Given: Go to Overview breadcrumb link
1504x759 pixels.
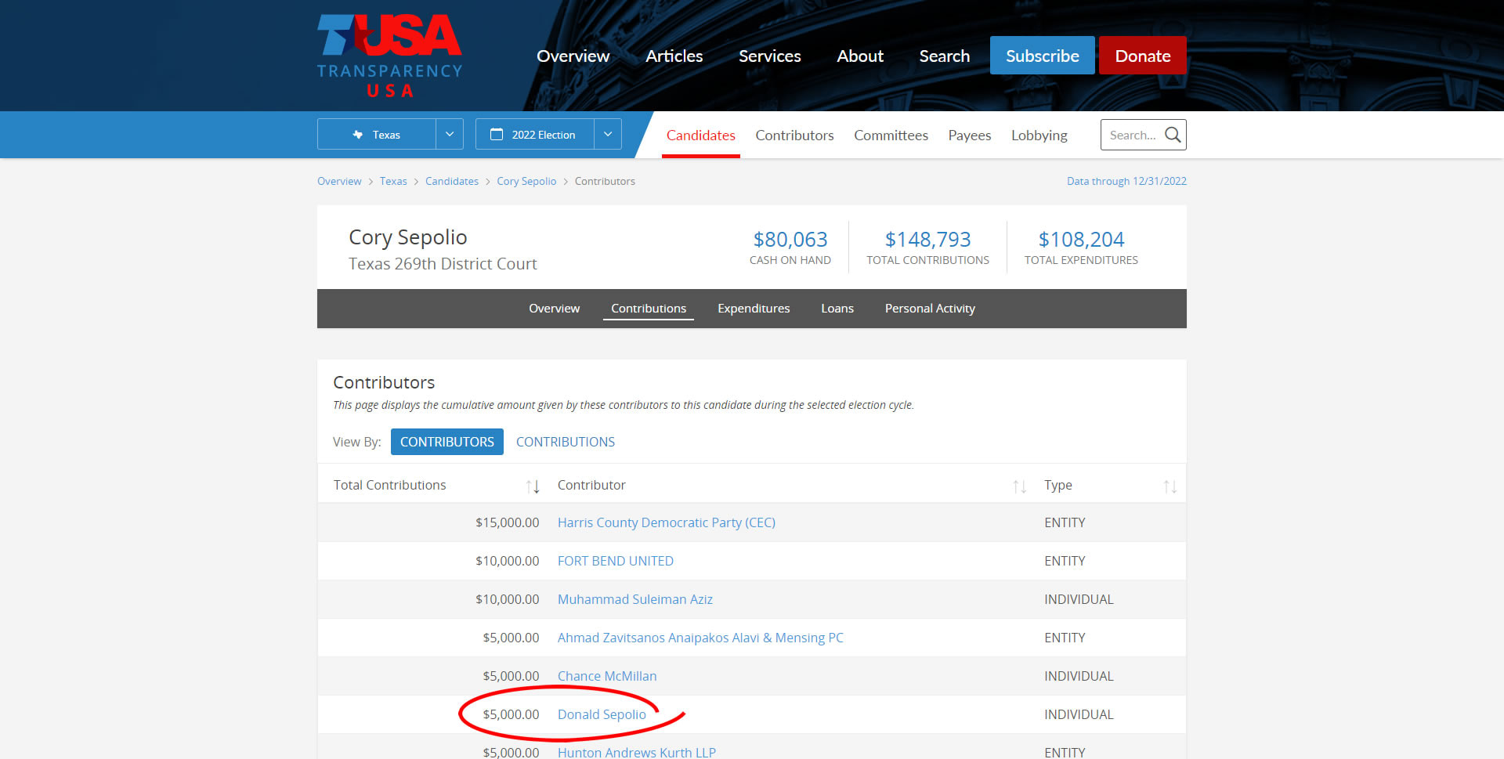Looking at the screenshot, I should pyautogui.click(x=339, y=181).
